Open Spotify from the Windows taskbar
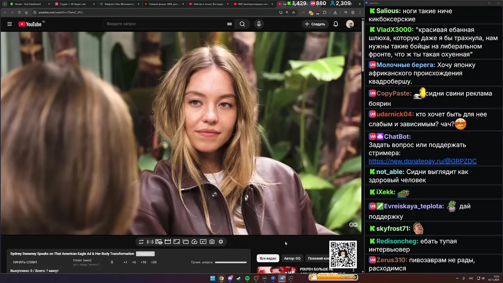503x283 pixels. pos(247,278)
